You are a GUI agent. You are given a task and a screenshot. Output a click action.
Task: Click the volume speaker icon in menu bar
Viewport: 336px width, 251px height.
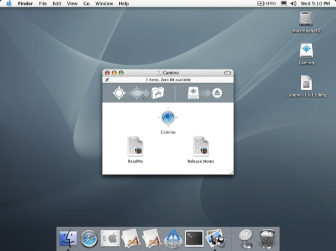(x=293, y=3)
